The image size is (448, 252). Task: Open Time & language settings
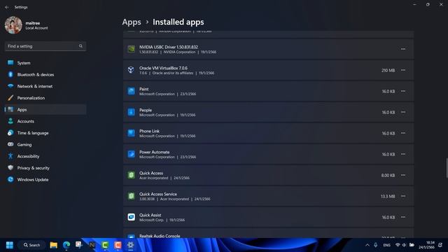pos(45,133)
